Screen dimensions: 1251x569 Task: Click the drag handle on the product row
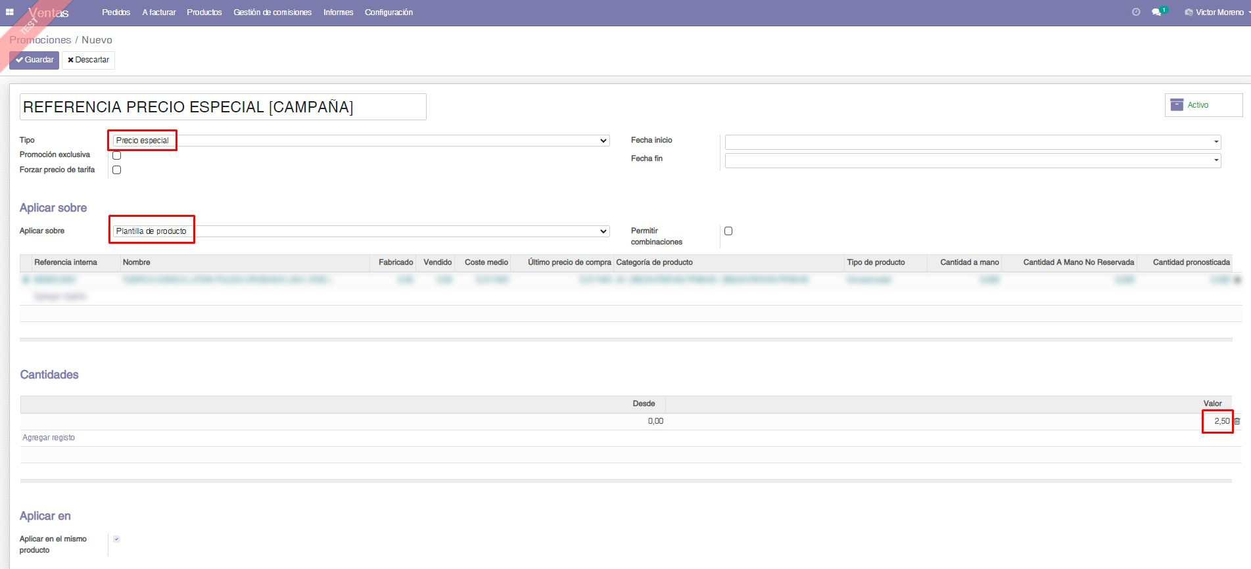tap(26, 280)
